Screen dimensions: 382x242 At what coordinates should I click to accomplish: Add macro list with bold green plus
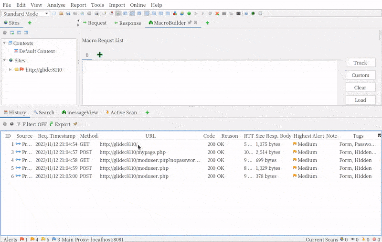(x=100, y=55)
